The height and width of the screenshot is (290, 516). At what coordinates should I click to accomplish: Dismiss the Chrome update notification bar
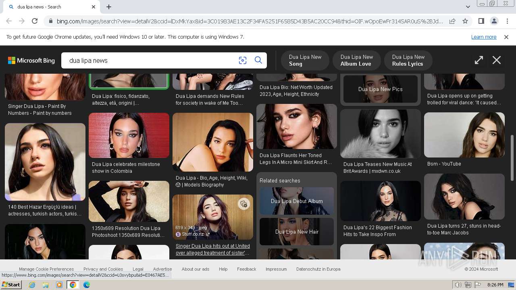coord(506,37)
